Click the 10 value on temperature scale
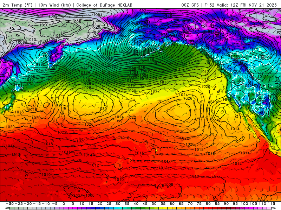Image resolution: width=281 pixels, height=210 pixels. tap(82, 204)
